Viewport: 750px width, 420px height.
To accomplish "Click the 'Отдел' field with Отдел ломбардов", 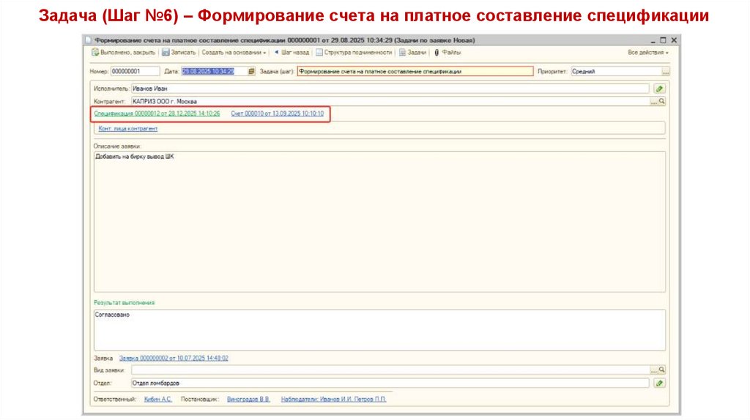I will tap(390, 383).
